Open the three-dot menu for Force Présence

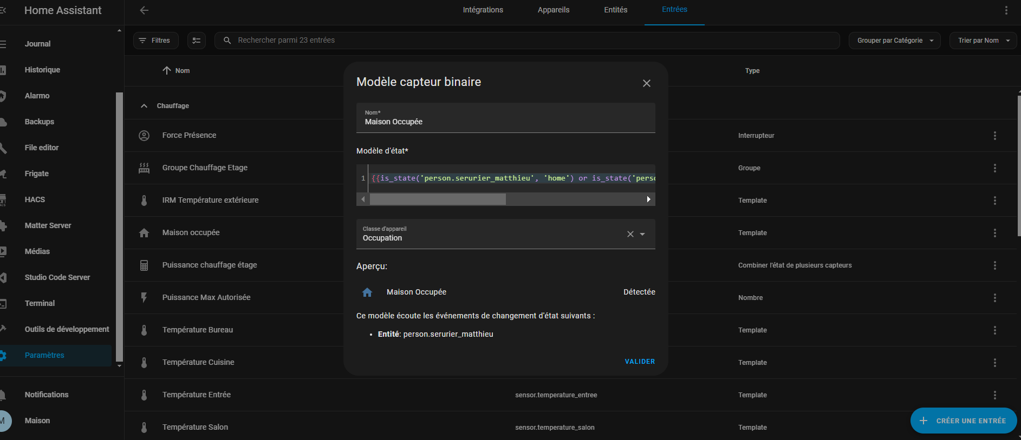(994, 136)
